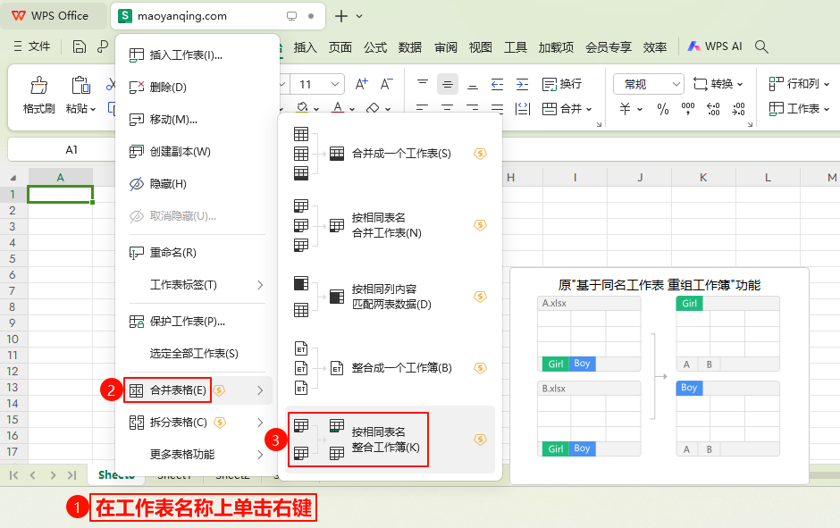Click the Paste (粘贴) clipboard icon
Viewport: 840px width, 528px height.
(80, 86)
